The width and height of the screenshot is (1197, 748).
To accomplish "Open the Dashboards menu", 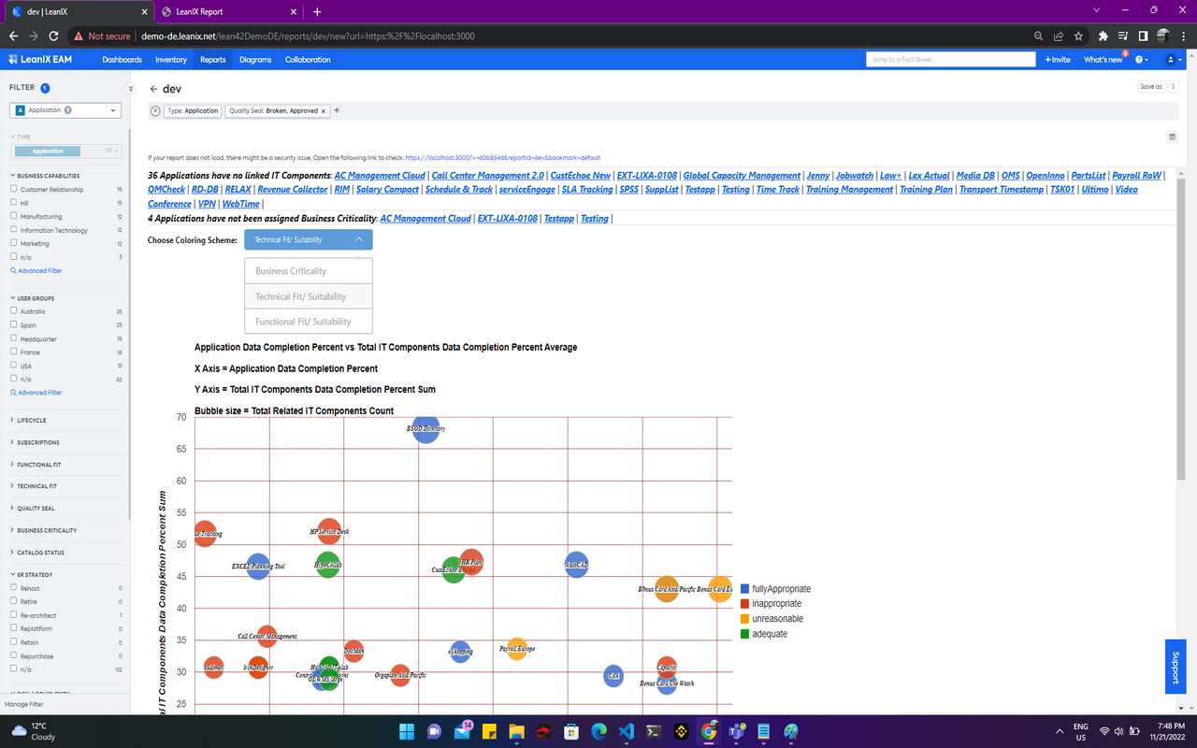I will (123, 59).
